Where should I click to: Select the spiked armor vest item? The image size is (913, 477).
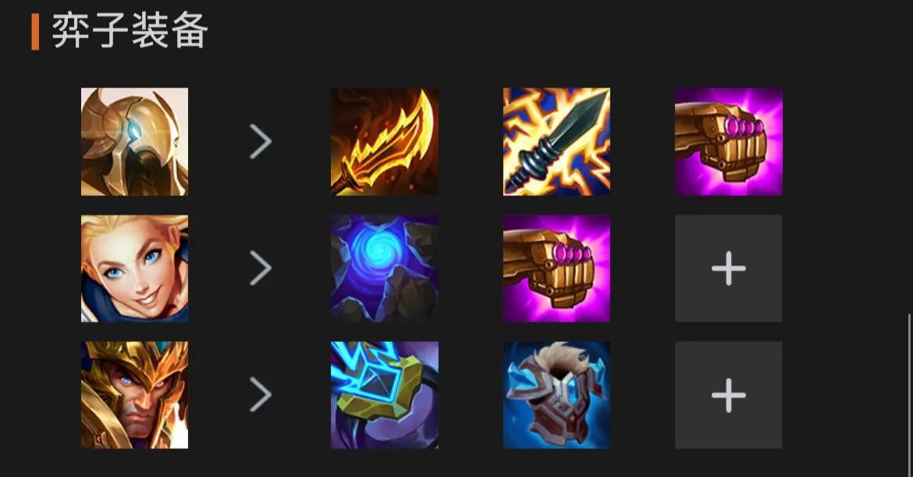click(556, 395)
